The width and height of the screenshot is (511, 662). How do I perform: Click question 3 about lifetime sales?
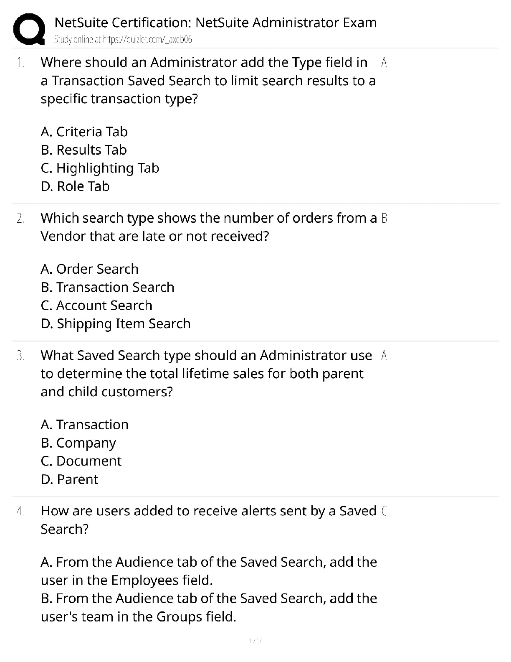pyautogui.click(x=206, y=373)
